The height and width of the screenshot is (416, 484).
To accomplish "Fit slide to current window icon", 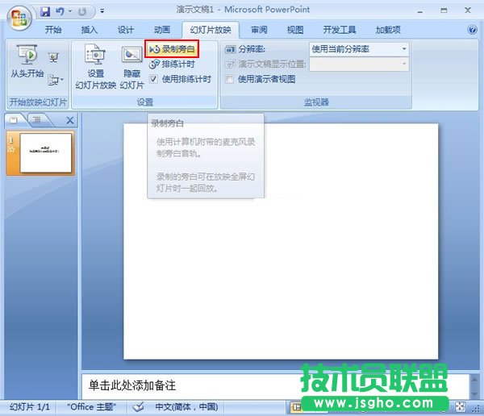I will tap(461, 407).
